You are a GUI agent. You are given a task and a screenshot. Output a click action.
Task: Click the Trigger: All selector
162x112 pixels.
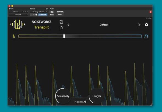[x=80, y=102]
